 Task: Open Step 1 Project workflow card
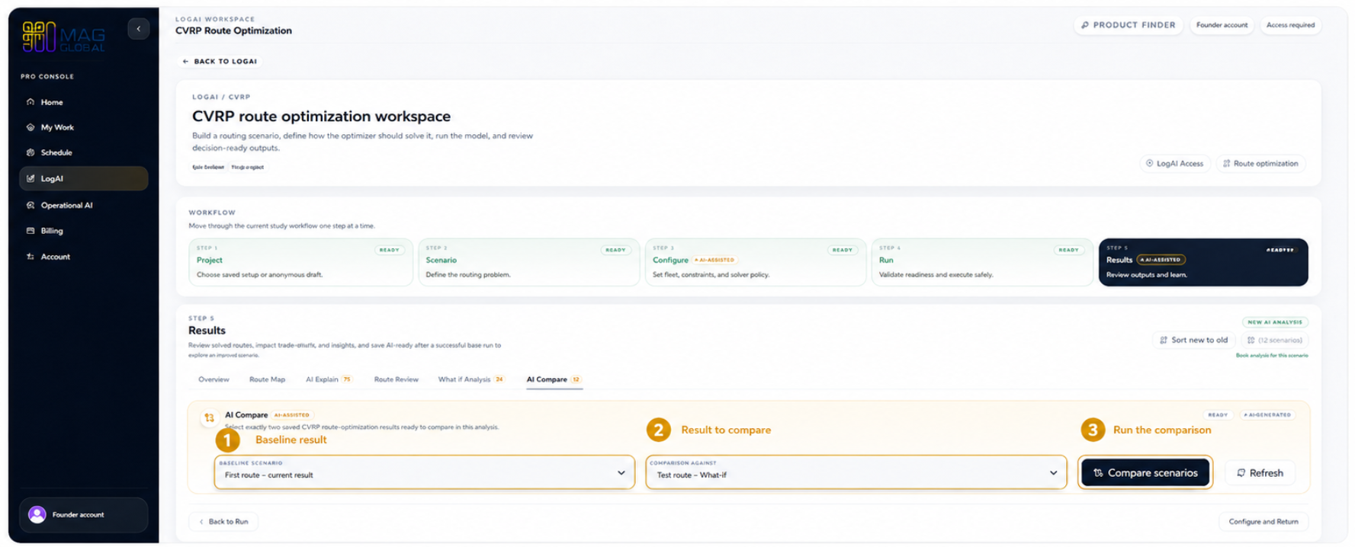tap(300, 262)
